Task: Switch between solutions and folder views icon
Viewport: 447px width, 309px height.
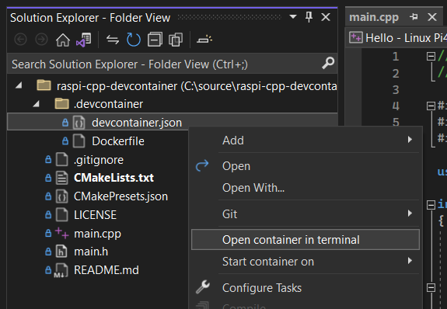Action: pos(83,40)
